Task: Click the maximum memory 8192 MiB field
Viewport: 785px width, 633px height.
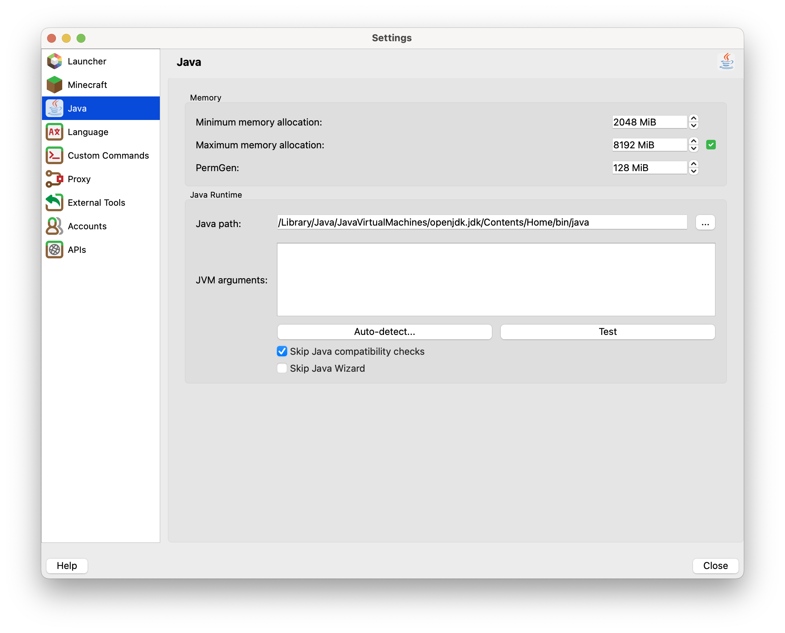Action: (650, 145)
